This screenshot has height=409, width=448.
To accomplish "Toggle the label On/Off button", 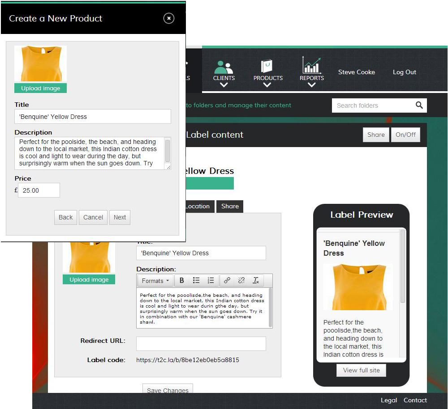I will pos(405,135).
